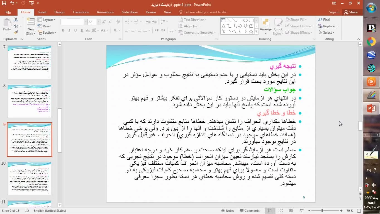380x214 pixels.
Task: Click the Cut scissors icon
Action: click(x=16, y=20)
